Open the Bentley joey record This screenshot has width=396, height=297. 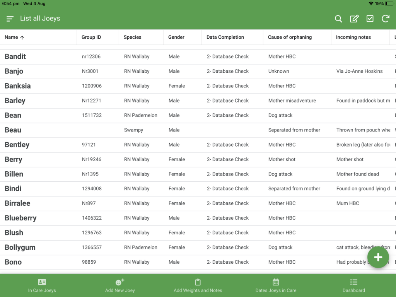pos(17,145)
